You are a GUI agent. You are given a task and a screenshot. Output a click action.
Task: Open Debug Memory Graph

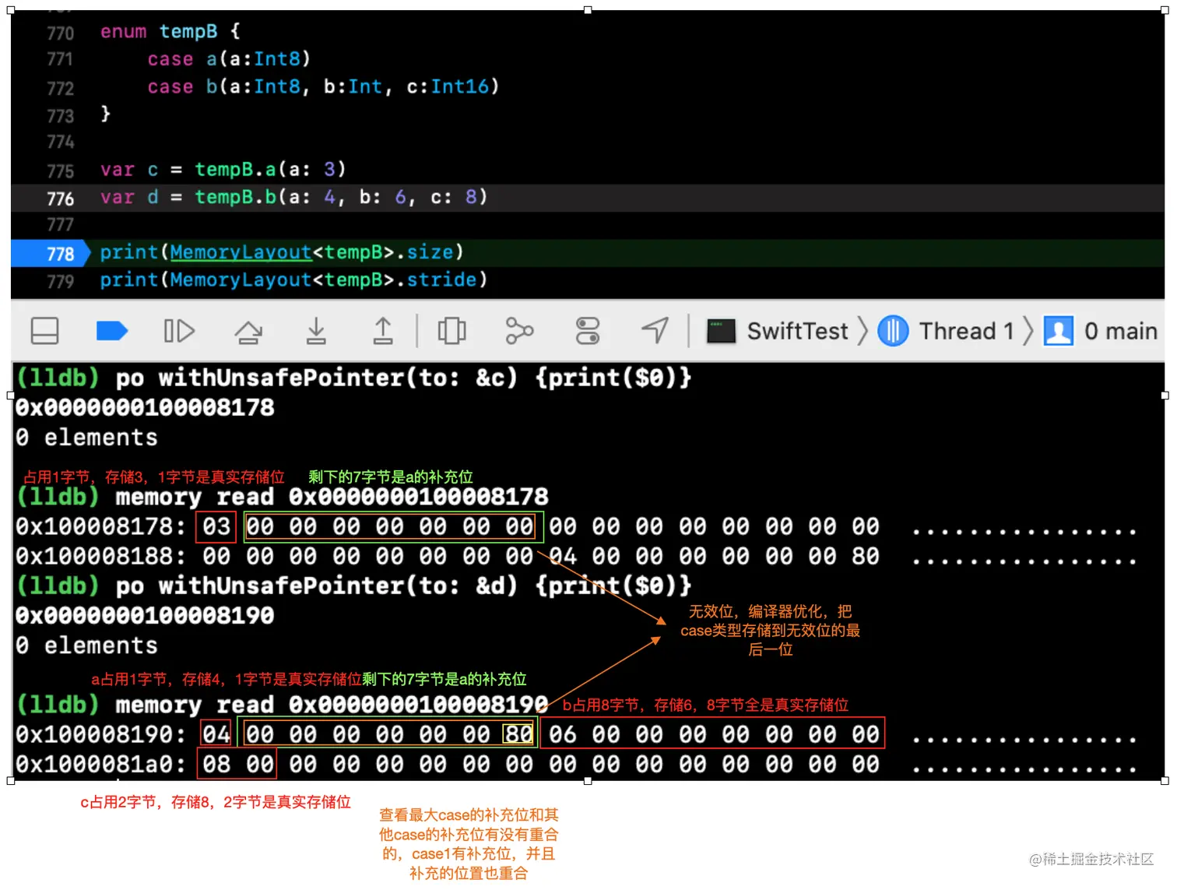pos(519,331)
